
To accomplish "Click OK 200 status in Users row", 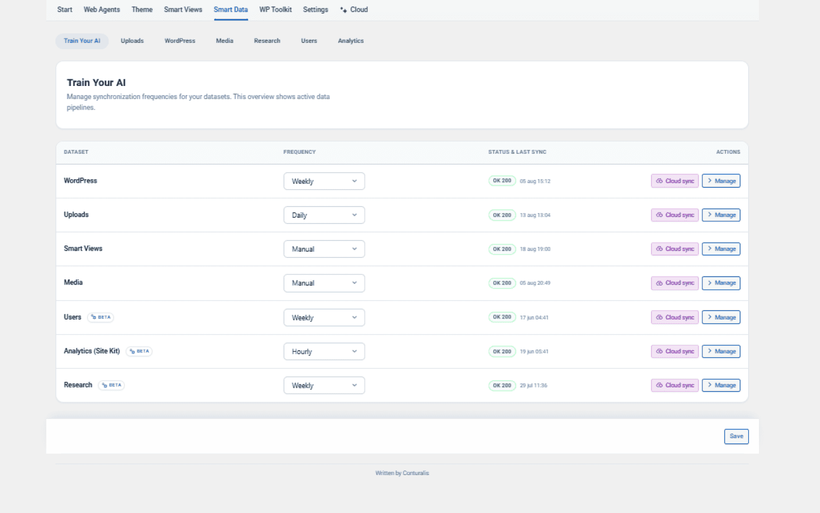I will 502,317.
